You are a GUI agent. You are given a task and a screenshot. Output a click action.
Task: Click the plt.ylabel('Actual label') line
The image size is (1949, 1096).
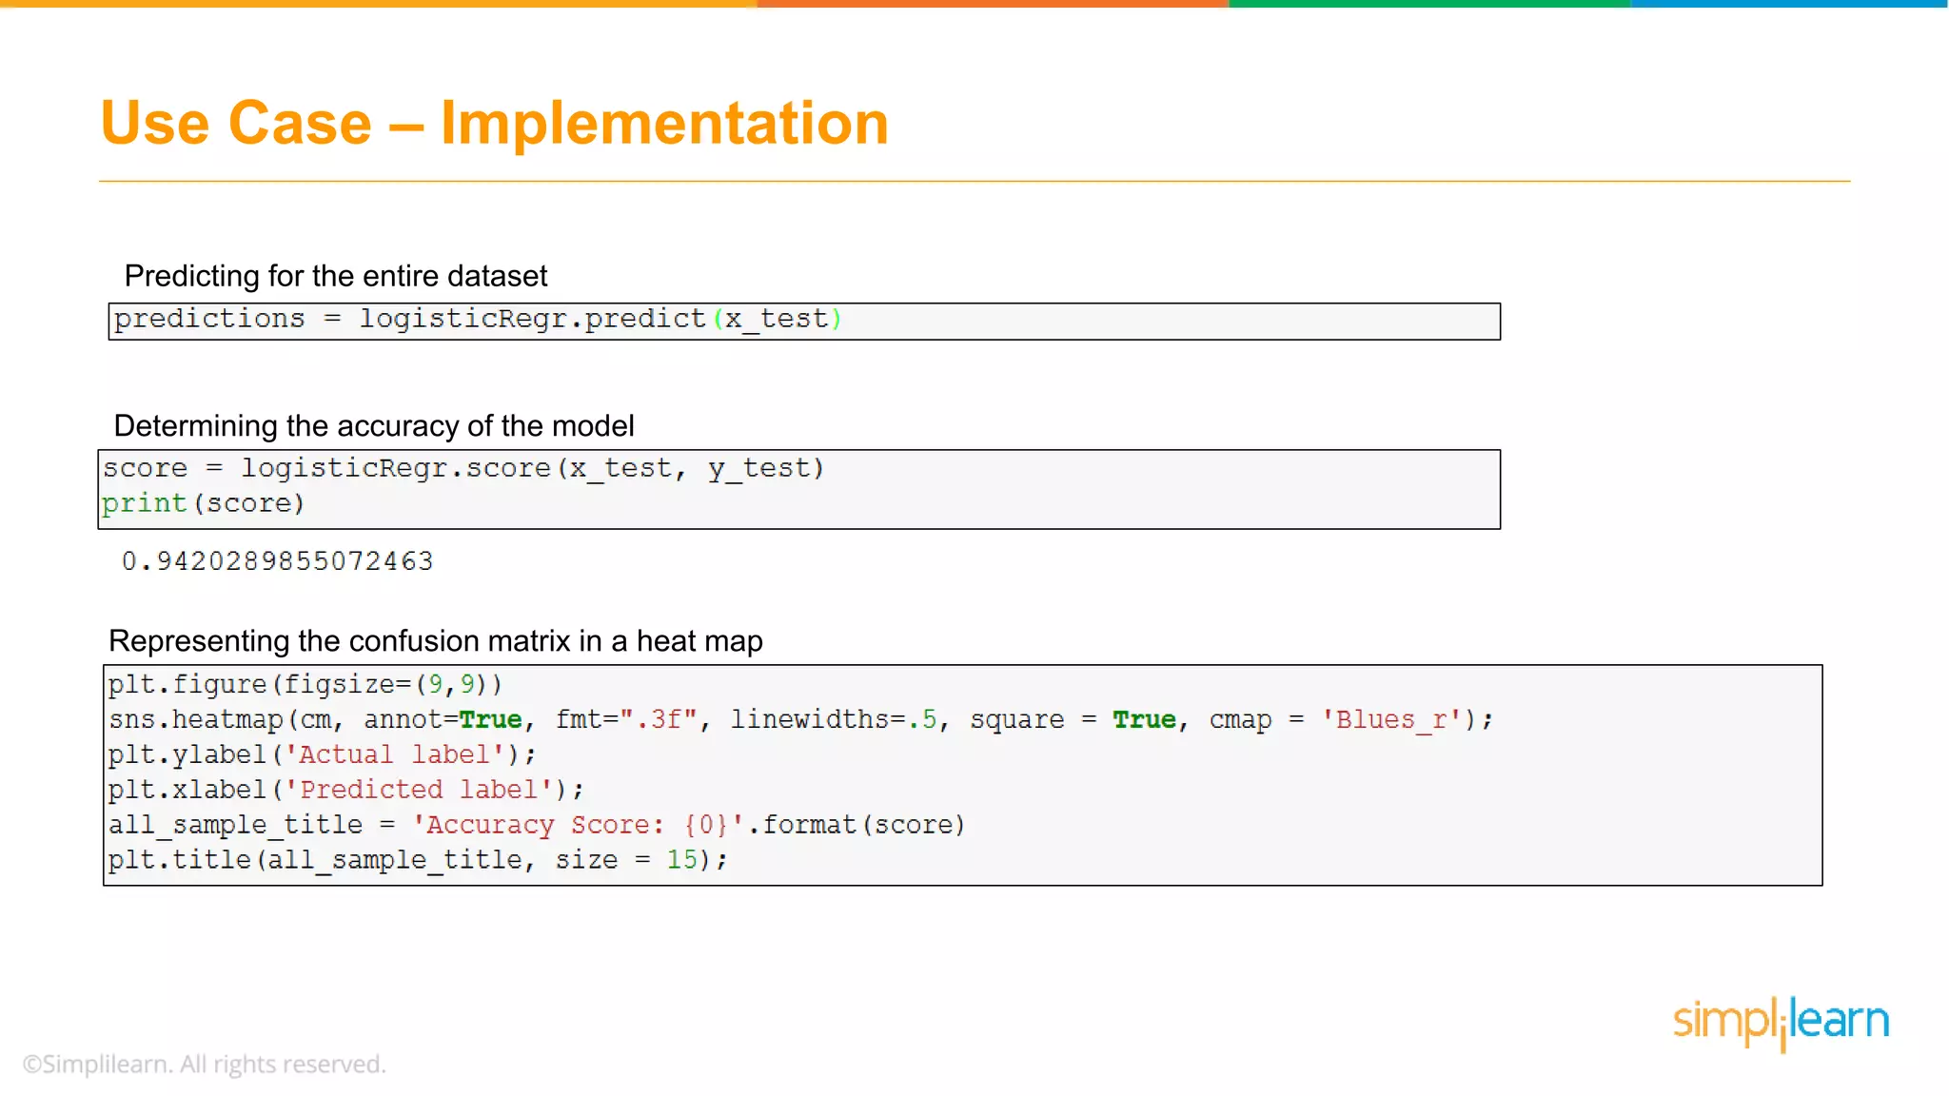tap(323, 754)
